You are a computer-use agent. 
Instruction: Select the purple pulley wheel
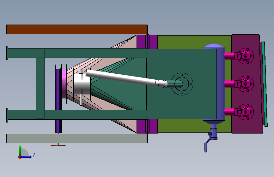coord(58,99)
